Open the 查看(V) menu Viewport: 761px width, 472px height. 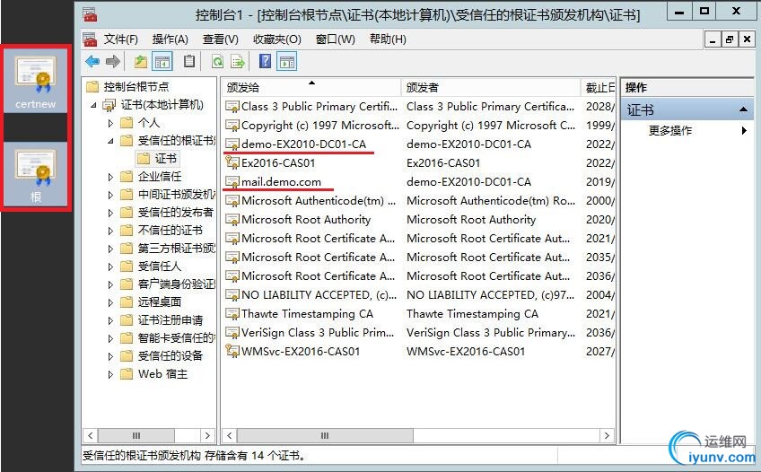221,39
